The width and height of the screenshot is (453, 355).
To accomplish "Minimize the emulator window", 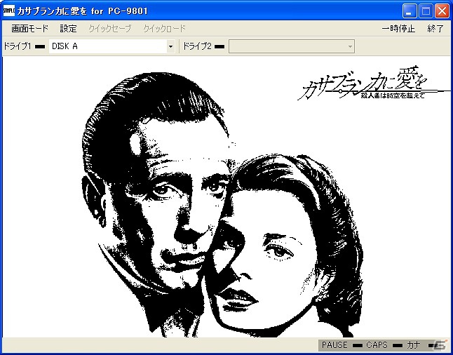I will [410, 11].
